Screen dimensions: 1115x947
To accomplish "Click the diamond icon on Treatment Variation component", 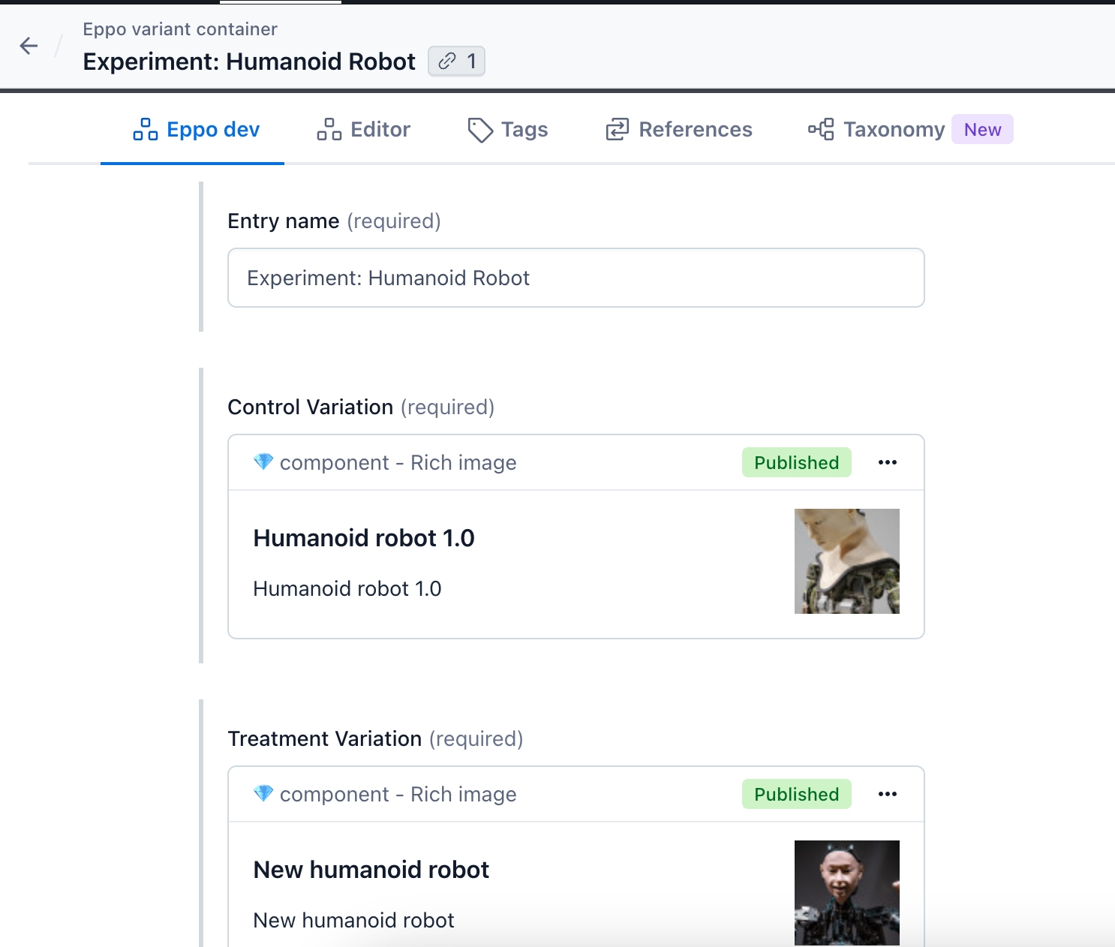I will tap(263, 794).
